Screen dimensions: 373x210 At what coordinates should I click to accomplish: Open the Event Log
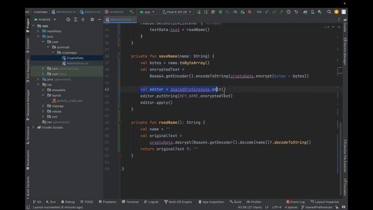295,202
